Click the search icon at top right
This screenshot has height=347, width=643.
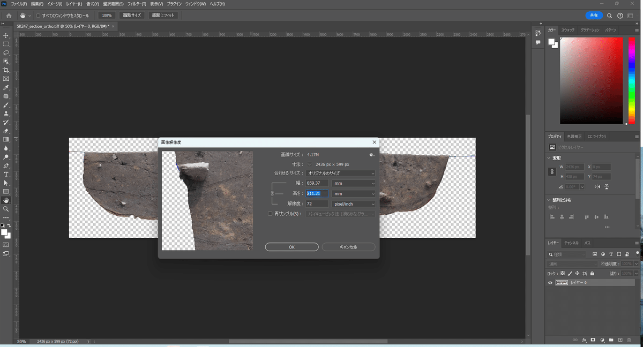point(610,16)
